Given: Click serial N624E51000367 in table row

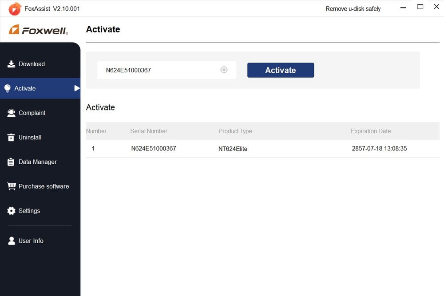Looking at the screenshot, I should [154, 149].
